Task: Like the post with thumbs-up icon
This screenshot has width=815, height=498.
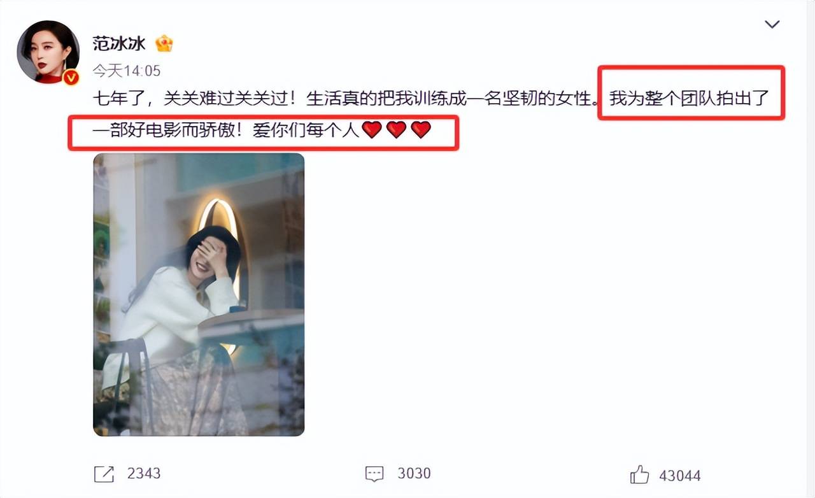Action: (639, 474)
